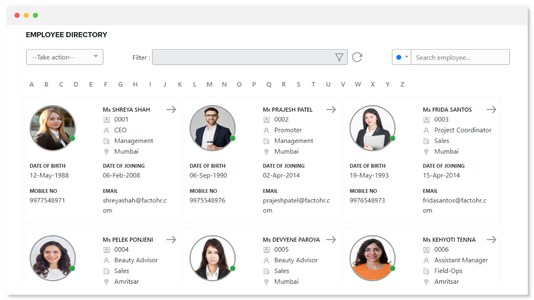
Task: Open Shreya Shah's profile arrow
Action: click(x=171, y=110)
